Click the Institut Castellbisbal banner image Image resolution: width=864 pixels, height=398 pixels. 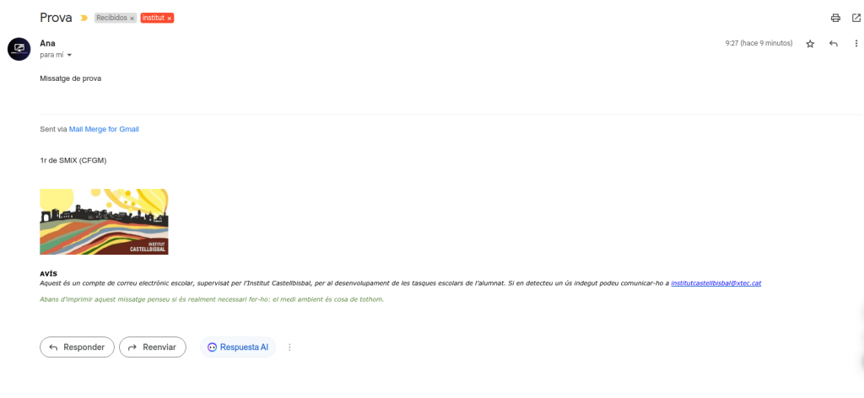[x=104, y=222]
